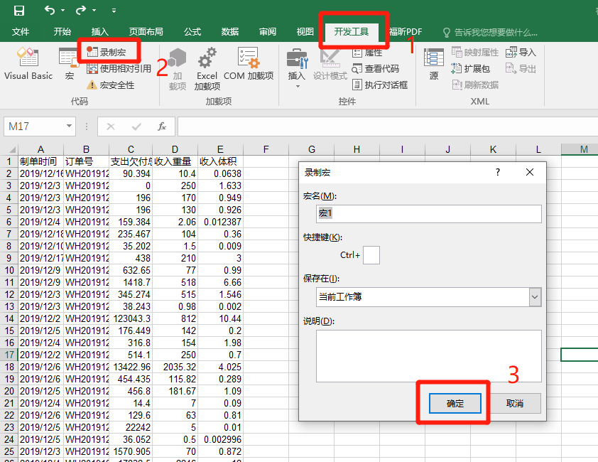This screenshot has height=462, width=598.
Task: Click XML 导入
Action: click(x=521, y=53)
